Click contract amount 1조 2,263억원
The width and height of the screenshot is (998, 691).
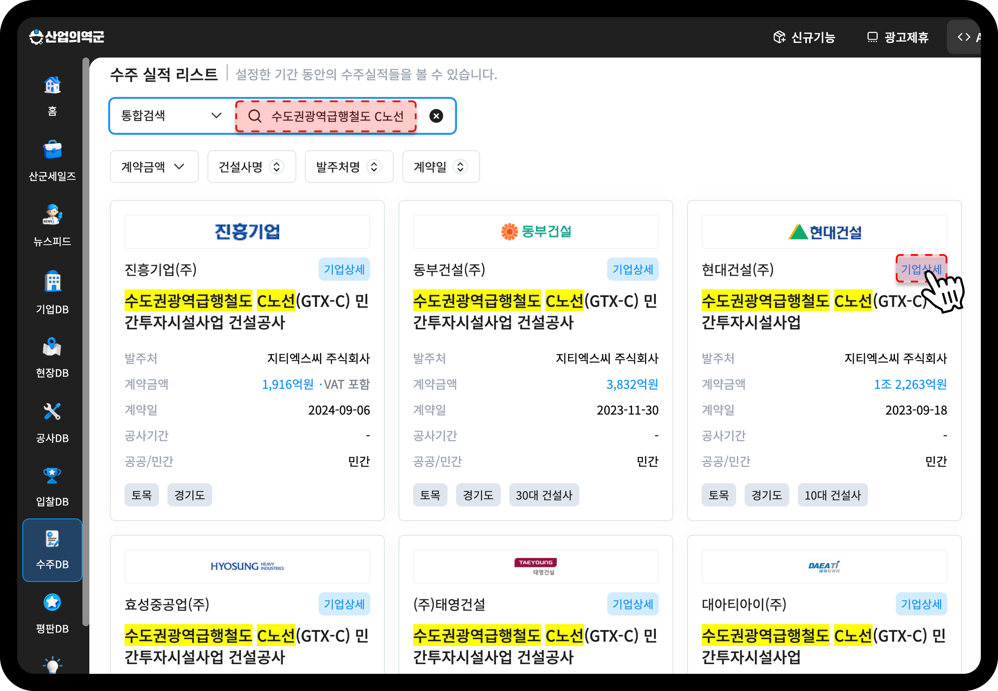click(x=910, y=384)
